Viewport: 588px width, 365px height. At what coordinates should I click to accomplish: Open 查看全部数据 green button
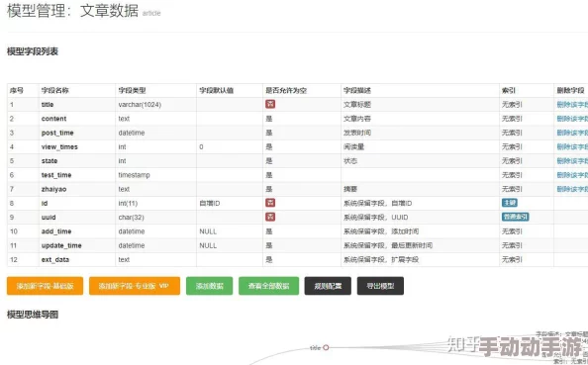(268, 286)
